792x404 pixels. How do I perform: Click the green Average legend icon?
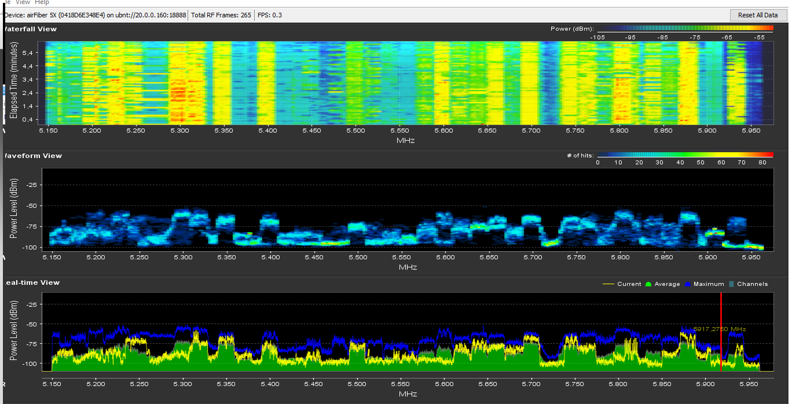pos(648,284)
